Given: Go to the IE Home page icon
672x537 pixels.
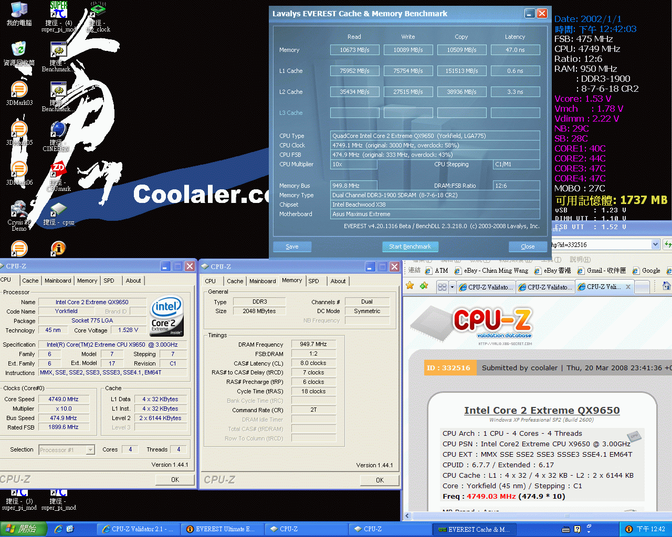Looking at the screenshot, I should pos(666,286).
